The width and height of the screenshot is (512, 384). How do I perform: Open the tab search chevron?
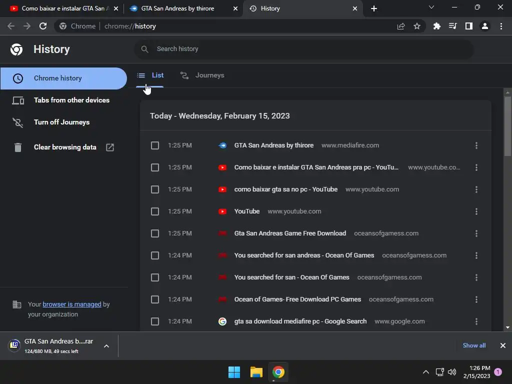click(431, 7)
